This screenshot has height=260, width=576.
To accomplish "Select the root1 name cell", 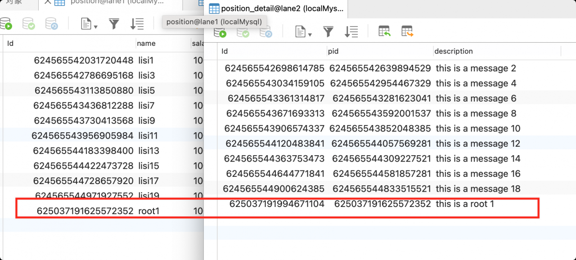I will click(x=149, y=211).
